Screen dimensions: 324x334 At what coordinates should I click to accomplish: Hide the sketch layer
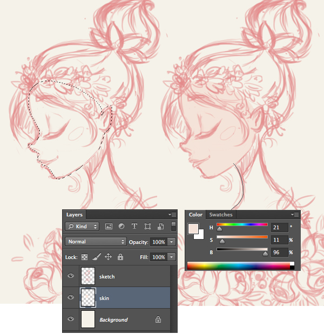click(x=71, y=276)
